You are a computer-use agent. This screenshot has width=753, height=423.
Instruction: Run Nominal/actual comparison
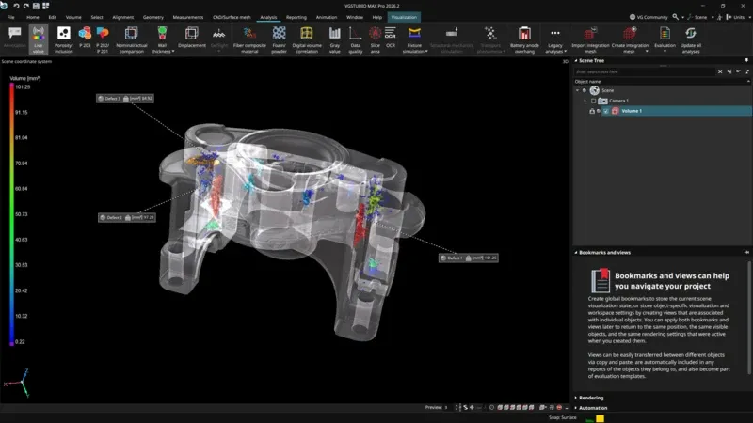tap(131, 39)
